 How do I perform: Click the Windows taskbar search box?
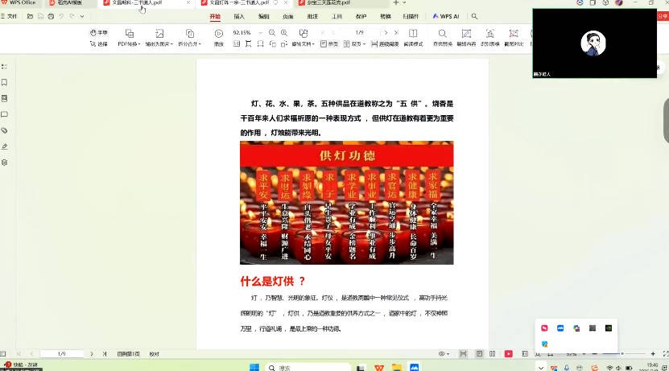pos(308,368)
